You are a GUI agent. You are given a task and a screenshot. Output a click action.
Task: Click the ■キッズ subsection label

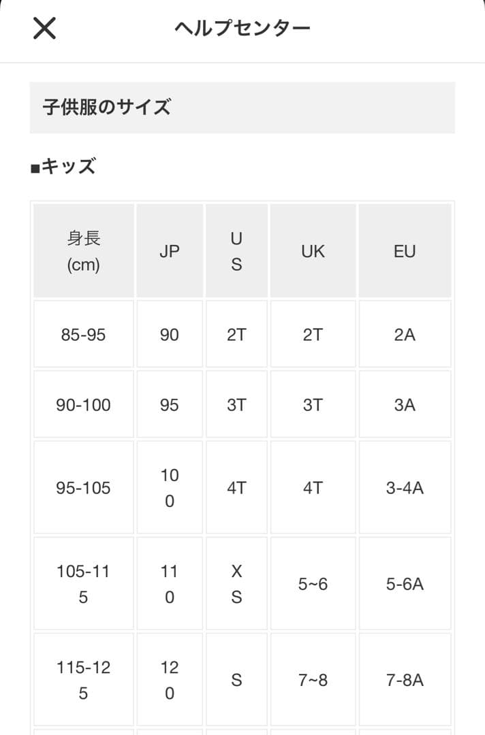click(63, 167)
